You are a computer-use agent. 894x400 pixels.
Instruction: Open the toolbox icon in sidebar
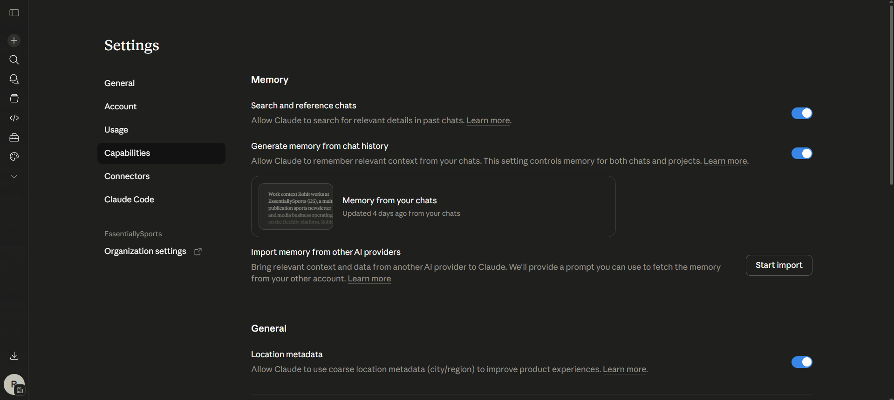pyautogui.click(x=14, y=138)
